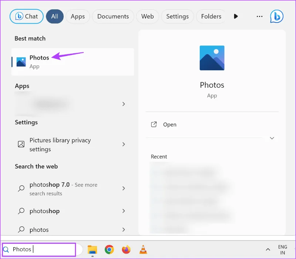
Task: Click search icon beside photoshop 7.0
Action: point(21,188)
